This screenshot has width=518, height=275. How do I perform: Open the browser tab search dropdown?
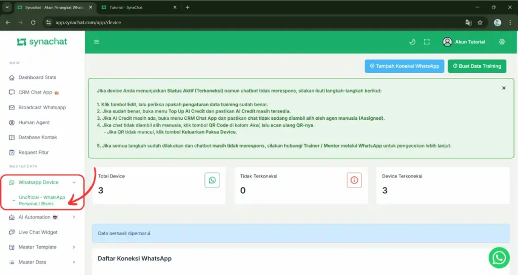click(7, 7)
